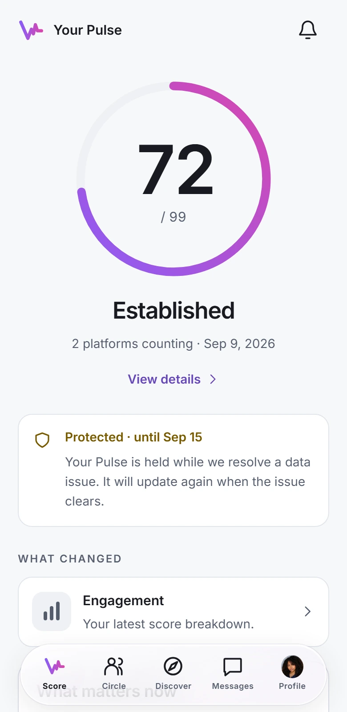Tap the bar chart Engagement icon
The image size is (347, 712).
(52, 611)
